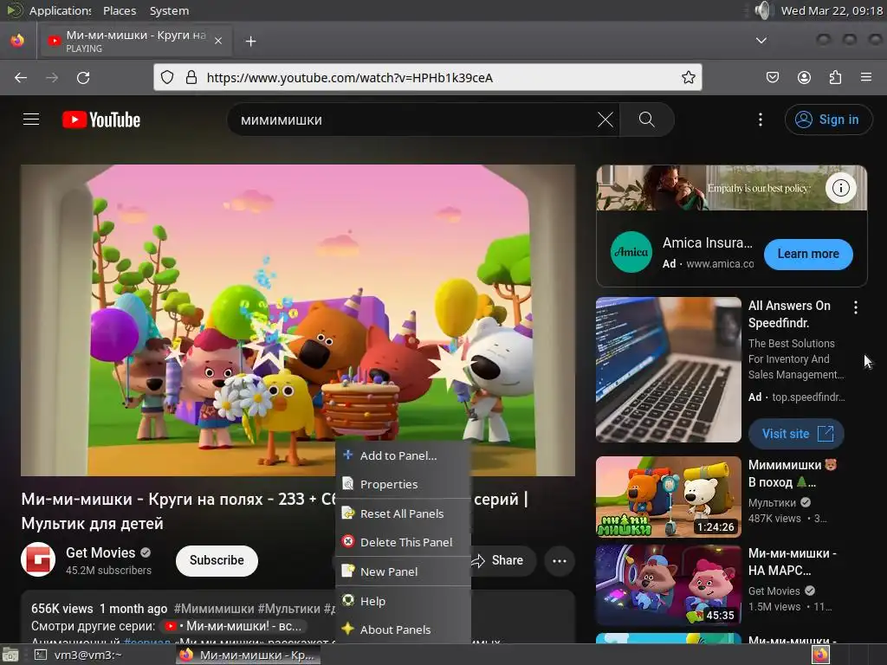887x665 pixels.
Task: Choose Reset All Panels
Action: 403,513
